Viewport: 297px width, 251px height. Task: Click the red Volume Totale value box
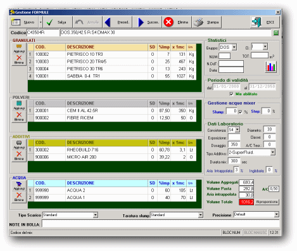246,202
